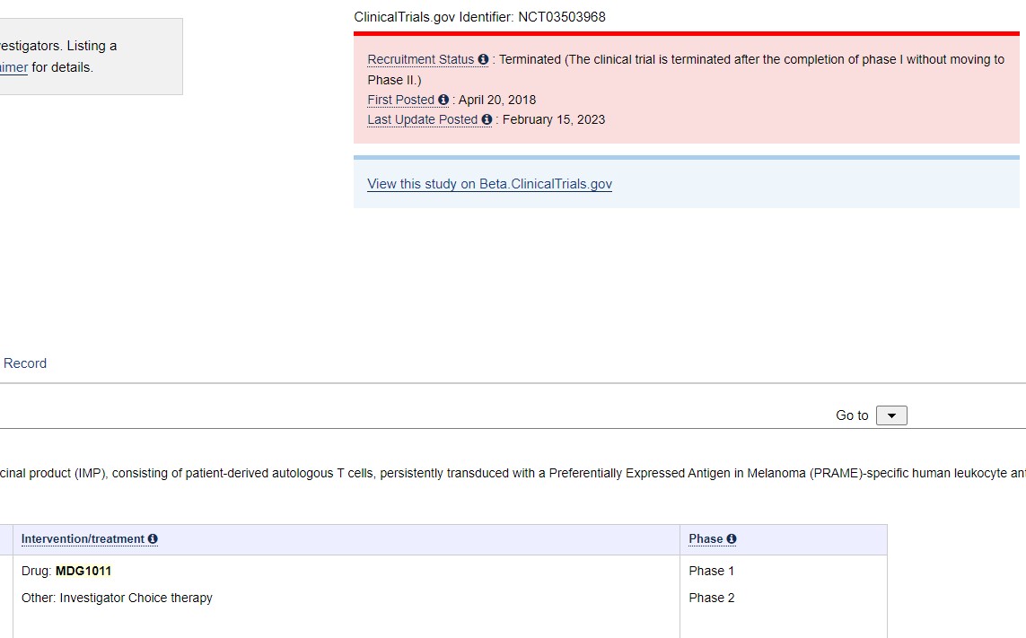This screenshot has height=638, width=1026.
Task: Click the Intervention/treatment info icon
Action: point(153,538)
